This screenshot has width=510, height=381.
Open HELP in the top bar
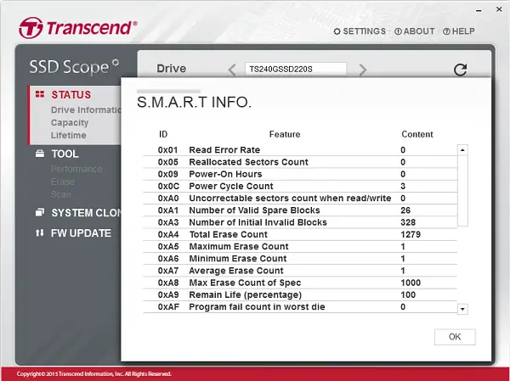(459, 31)
